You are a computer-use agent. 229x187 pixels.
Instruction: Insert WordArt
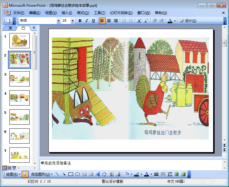click(x=98, y=174)
